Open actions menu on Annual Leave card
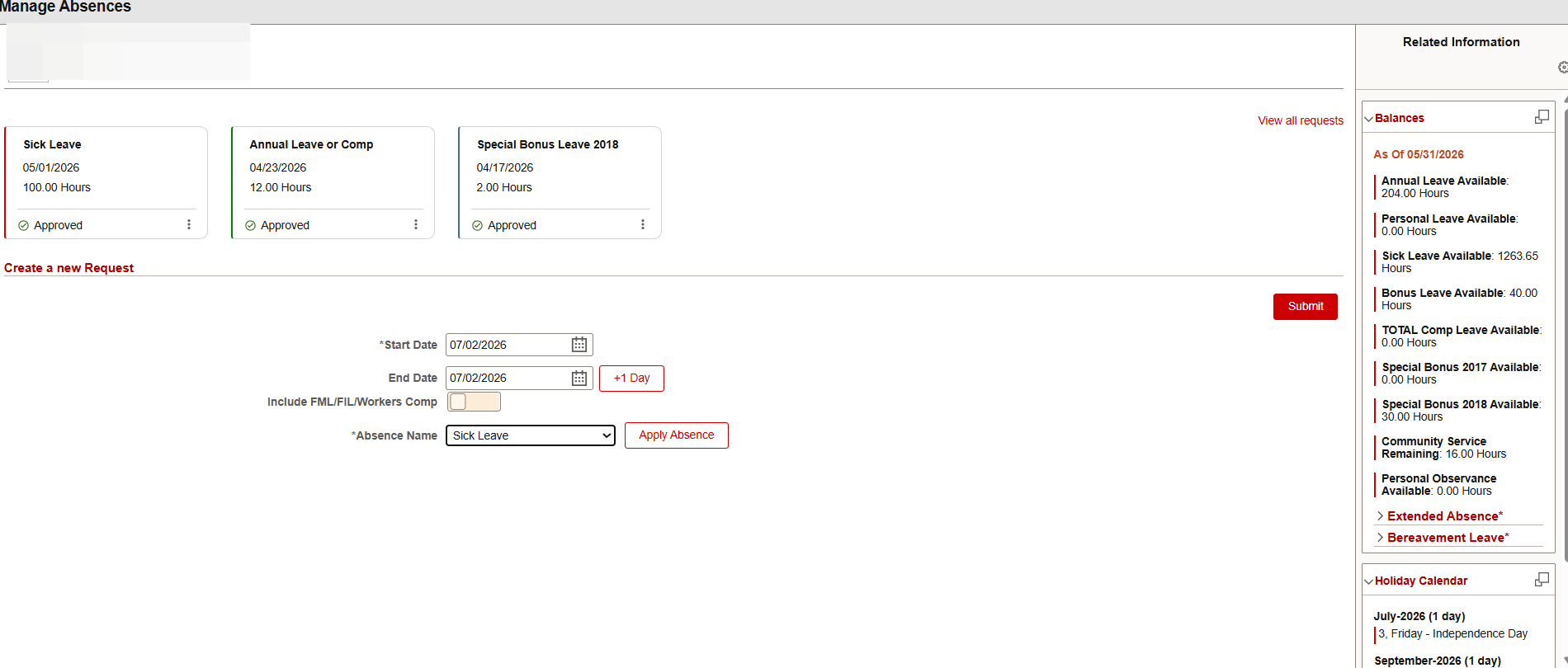 (x=416, y=224)
